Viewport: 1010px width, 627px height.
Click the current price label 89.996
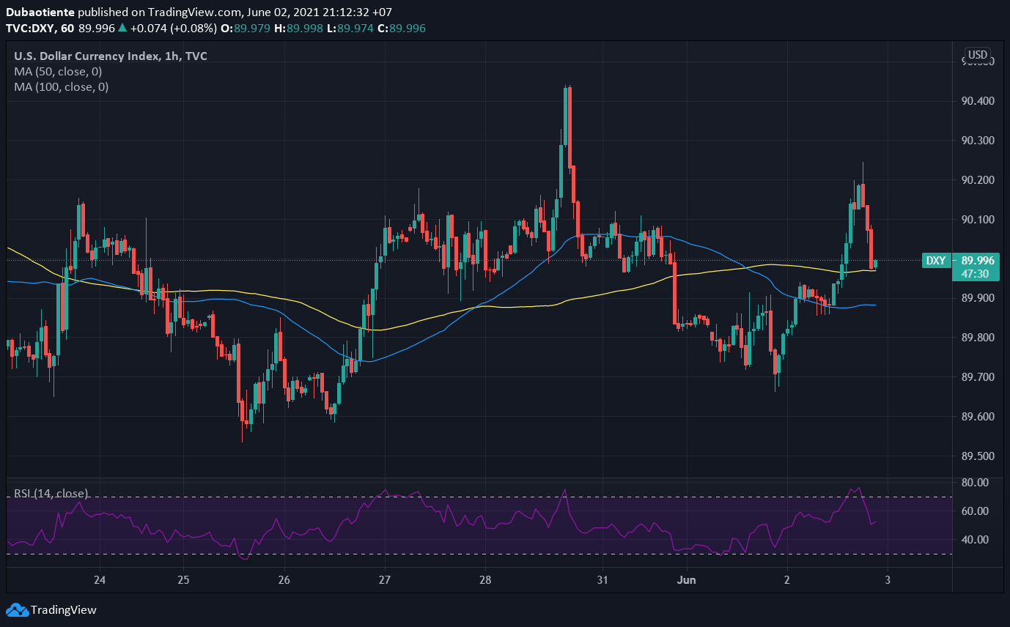pos(978,260)
